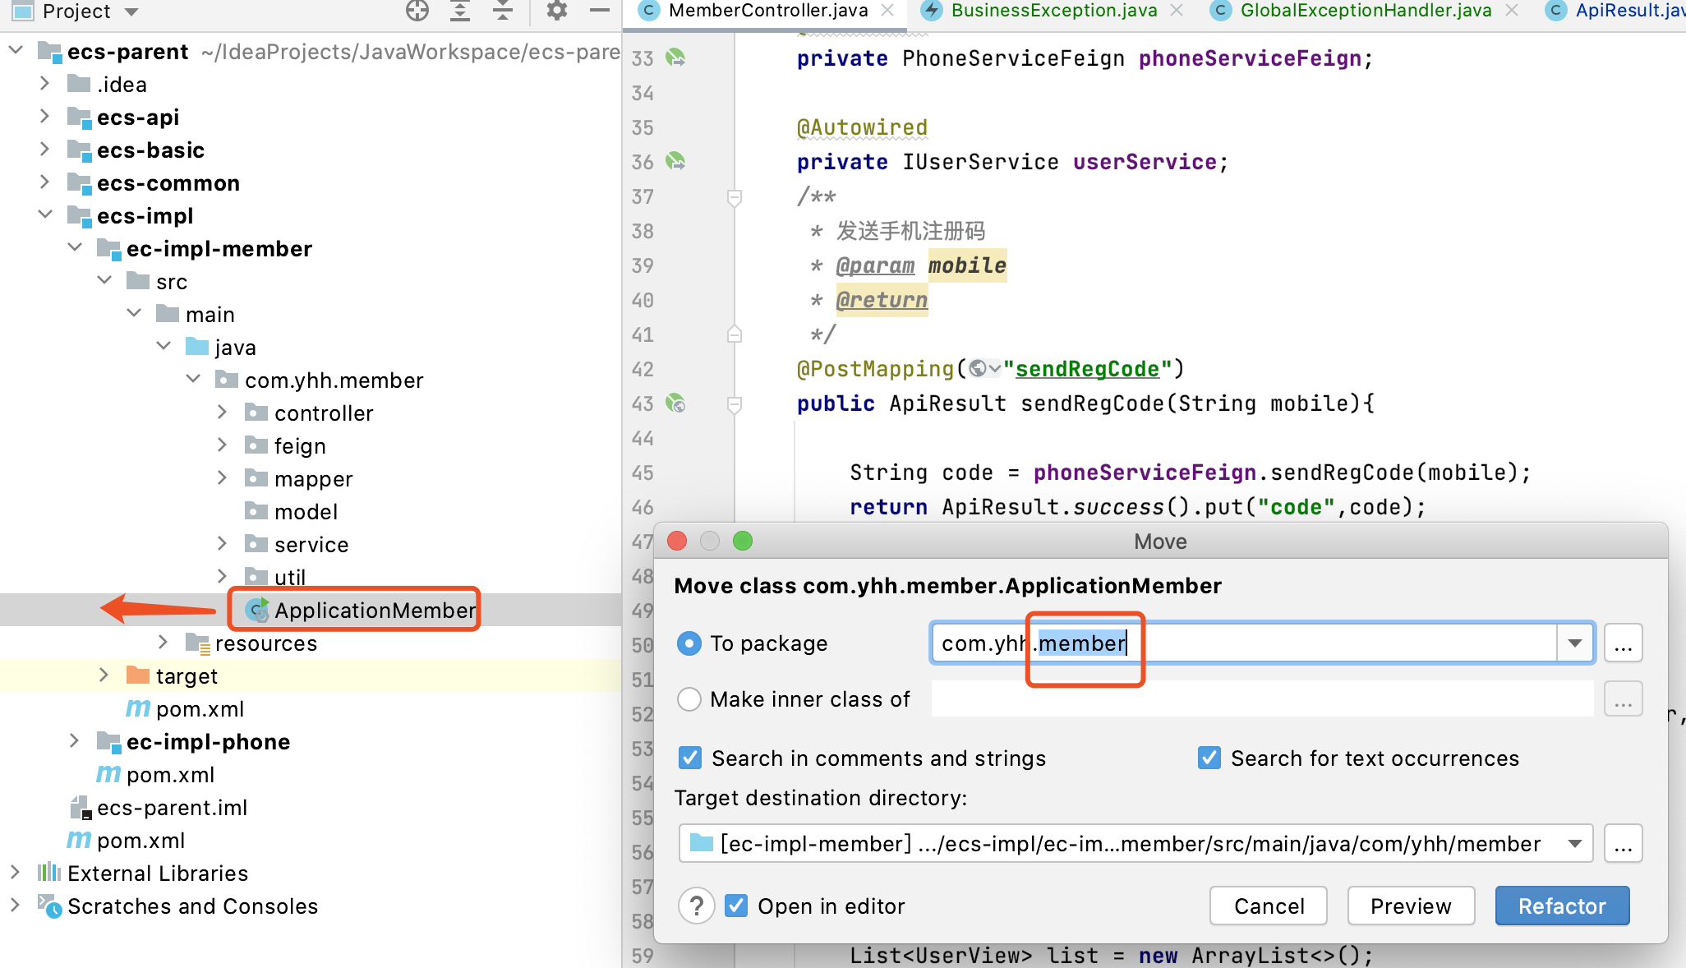This screenshot has width=1686, height=968.
Task: Click the Refactor button
Action: (x=1561, y=906)
